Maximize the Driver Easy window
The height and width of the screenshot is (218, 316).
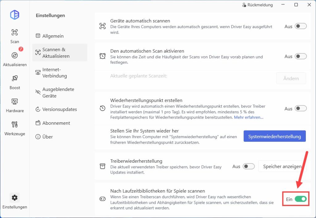pyautogui.click(x=296, y=5)
